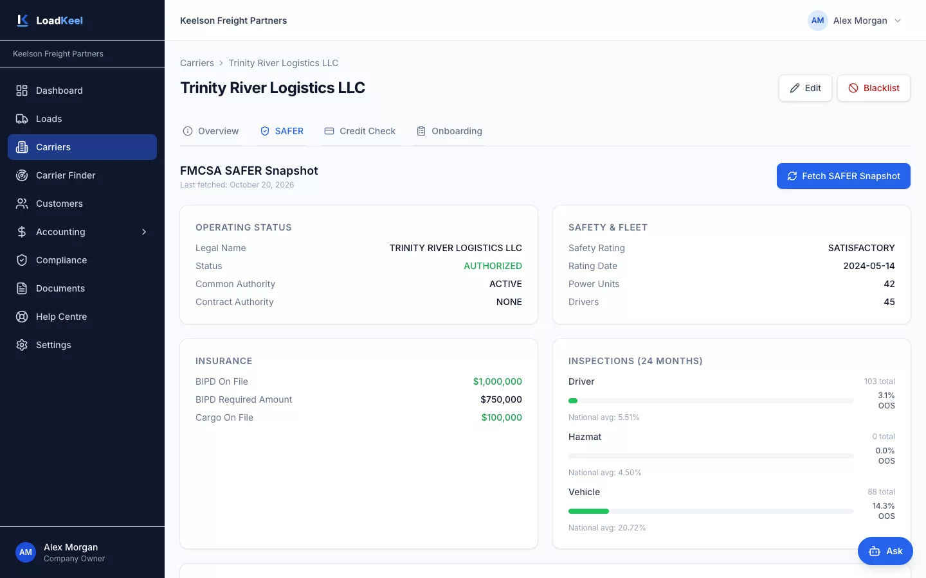Click the Loads truck icon
Viewport: 926px width, 578px height.
[x=22, y=119]
